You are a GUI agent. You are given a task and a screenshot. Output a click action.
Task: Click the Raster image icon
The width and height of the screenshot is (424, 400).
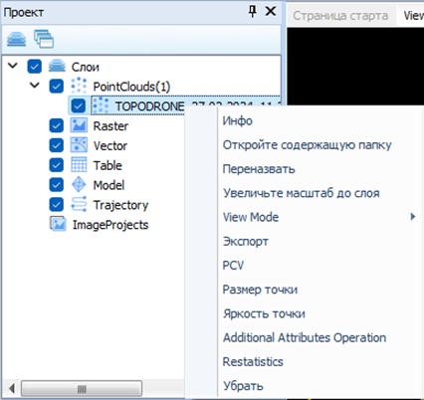point(79,125)
